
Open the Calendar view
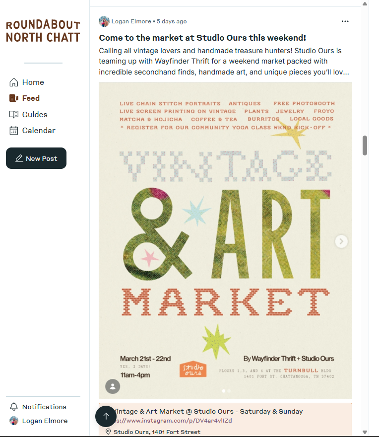[x=38, y=131]
